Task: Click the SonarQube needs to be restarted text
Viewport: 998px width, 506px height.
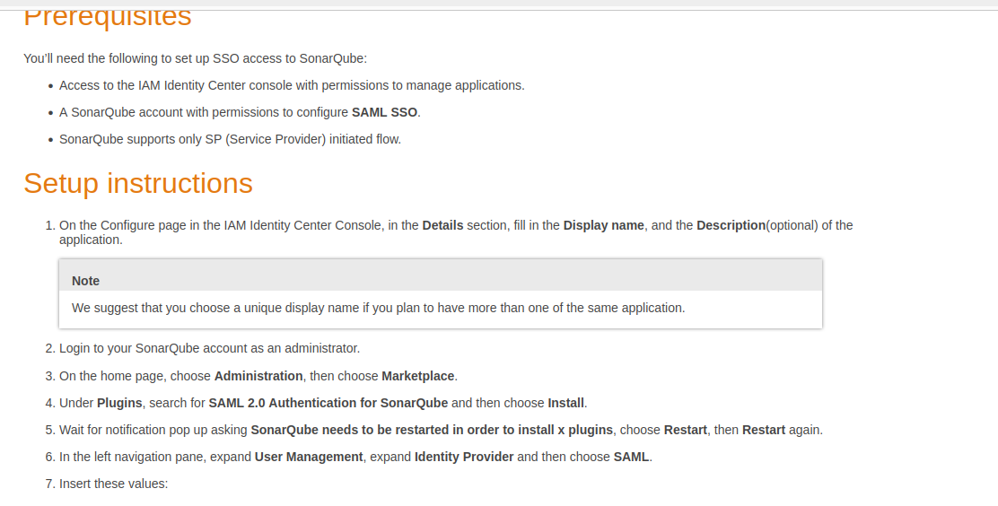Action: pos(432,430)
